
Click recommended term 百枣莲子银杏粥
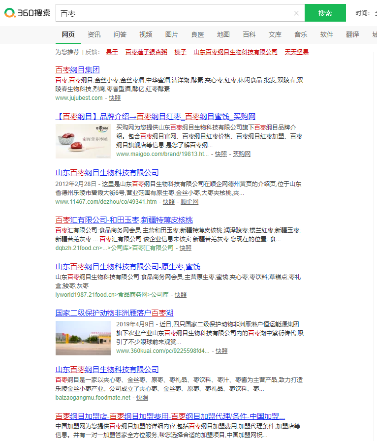(146, 52)
